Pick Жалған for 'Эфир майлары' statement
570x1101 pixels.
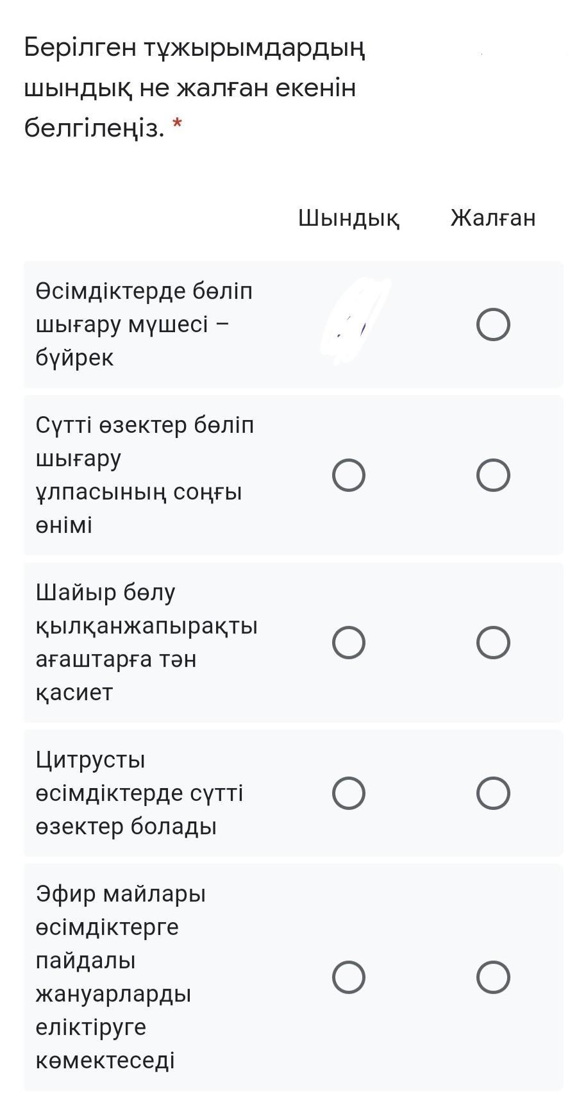pyautogui.click(x=493, y=977)
